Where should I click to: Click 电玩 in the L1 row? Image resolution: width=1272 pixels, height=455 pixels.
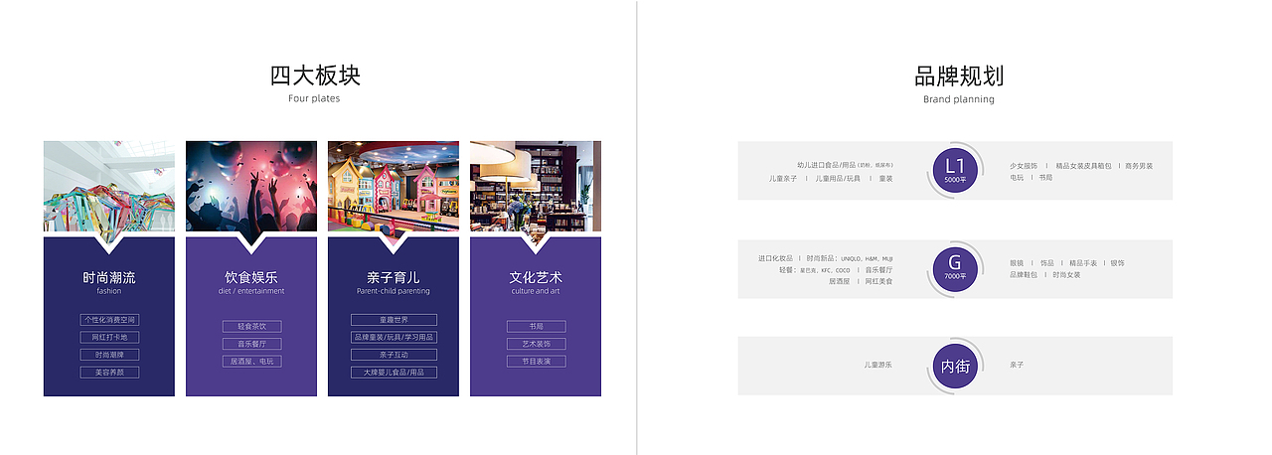[1017, 177]
